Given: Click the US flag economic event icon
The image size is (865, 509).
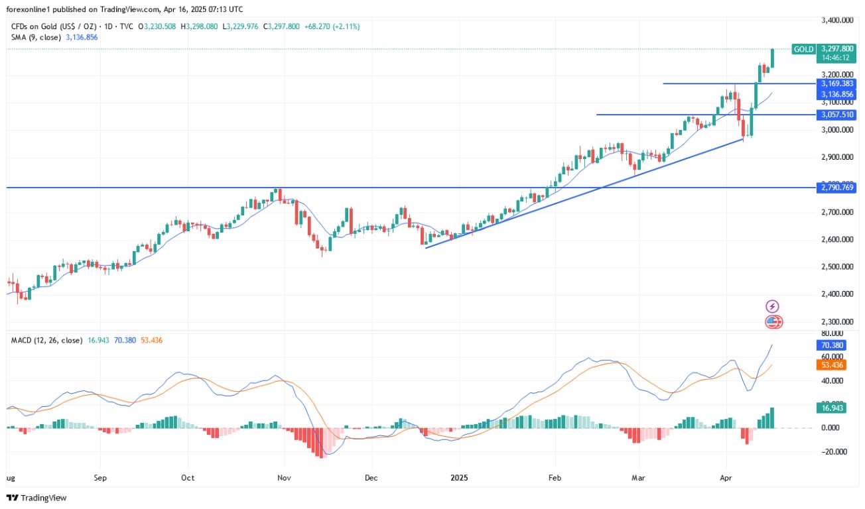Looking at the screenshot, I should (x=773, y=322).
